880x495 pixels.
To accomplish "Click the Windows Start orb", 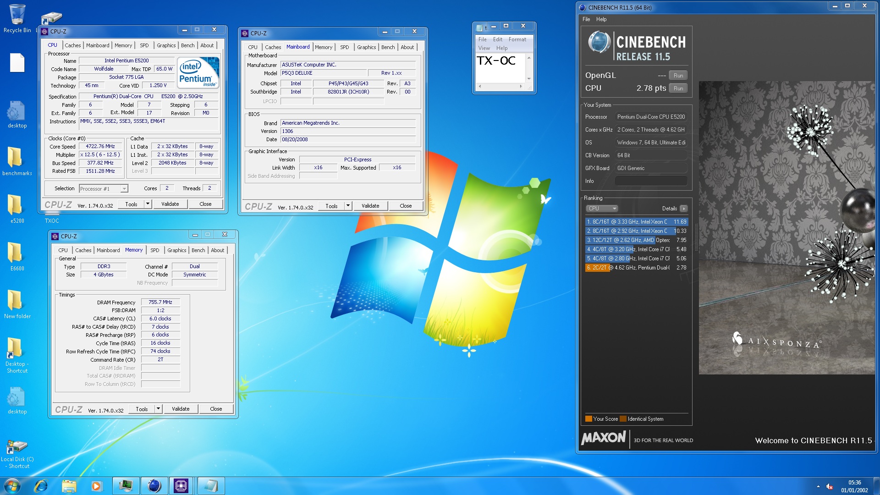I will click(x=12, y=486).
